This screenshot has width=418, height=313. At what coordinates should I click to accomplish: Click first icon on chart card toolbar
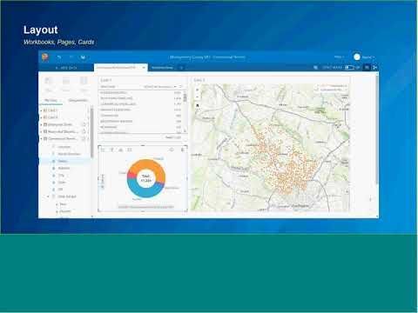coord(103,150)
